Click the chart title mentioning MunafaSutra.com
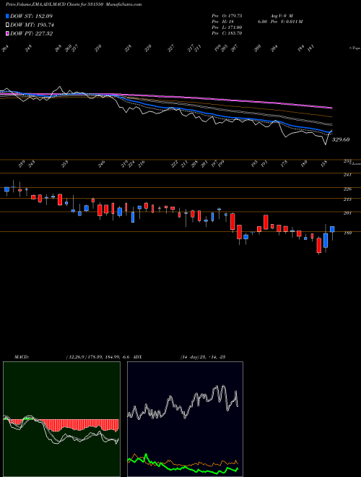 point(74,4)
